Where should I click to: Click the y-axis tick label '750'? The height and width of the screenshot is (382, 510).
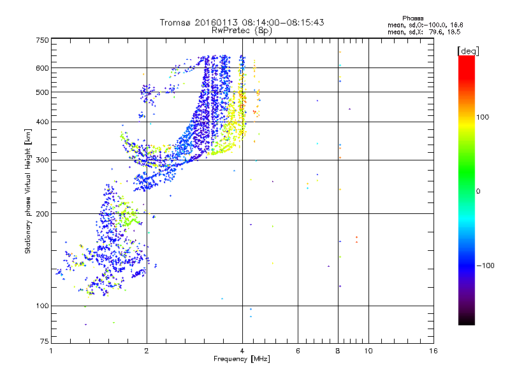43,40
